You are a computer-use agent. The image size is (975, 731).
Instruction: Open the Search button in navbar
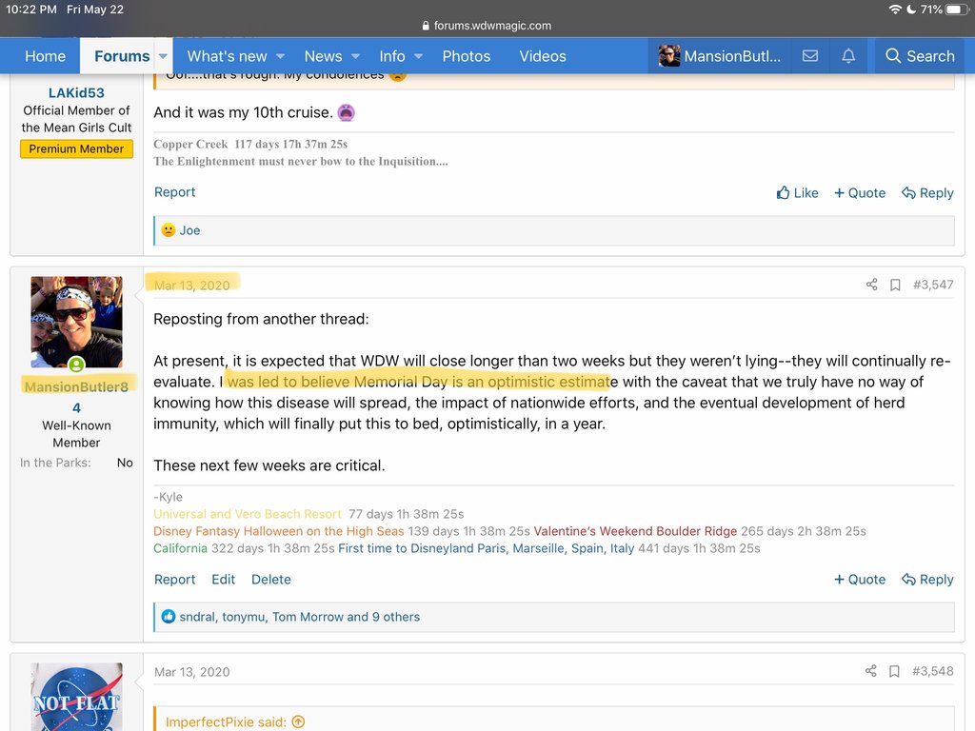(919, 56)
